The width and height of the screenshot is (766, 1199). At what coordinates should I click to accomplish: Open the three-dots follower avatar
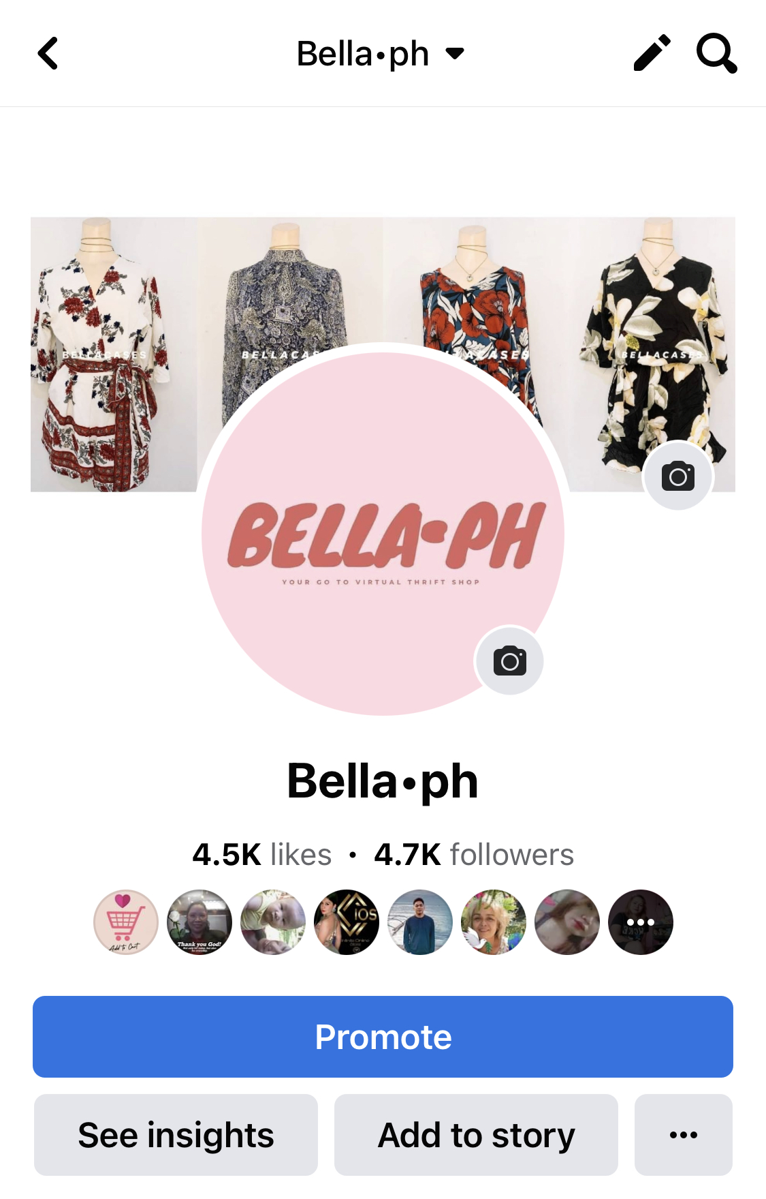[641, 922]
